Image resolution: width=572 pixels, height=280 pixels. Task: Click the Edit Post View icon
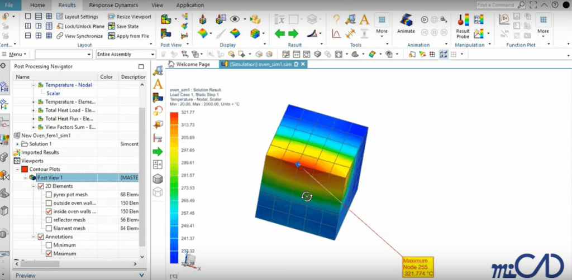[x=165, y=34]
